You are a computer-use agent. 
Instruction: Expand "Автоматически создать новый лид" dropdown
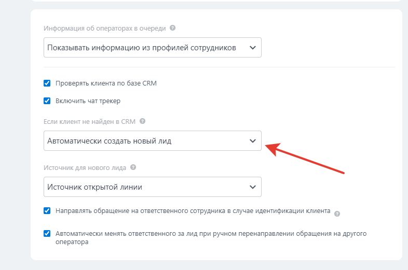point(153,141)
